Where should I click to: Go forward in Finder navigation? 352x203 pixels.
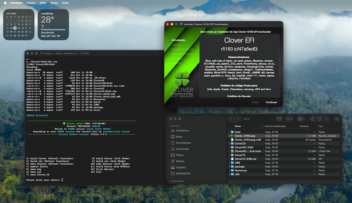[x=237, y=119]
